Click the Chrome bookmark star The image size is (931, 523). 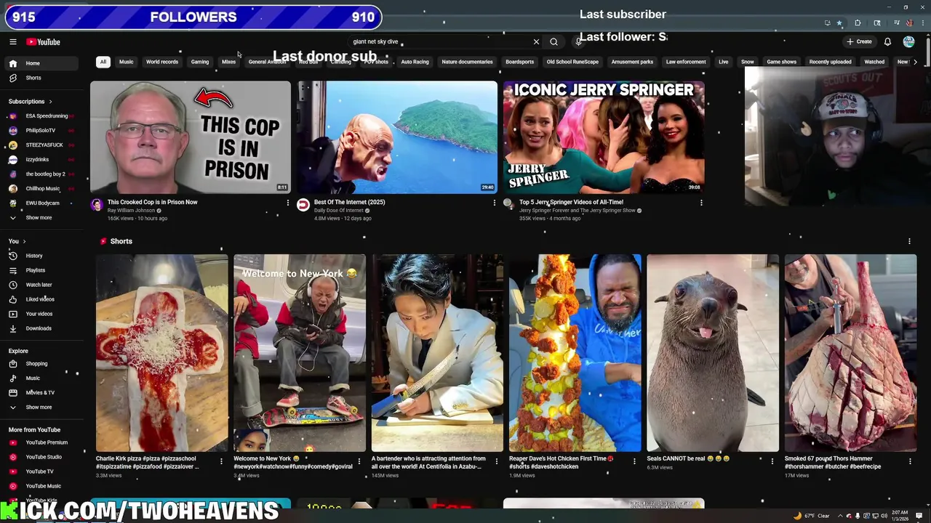pos(839,23)
